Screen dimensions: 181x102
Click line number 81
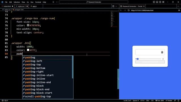[6, 43]
